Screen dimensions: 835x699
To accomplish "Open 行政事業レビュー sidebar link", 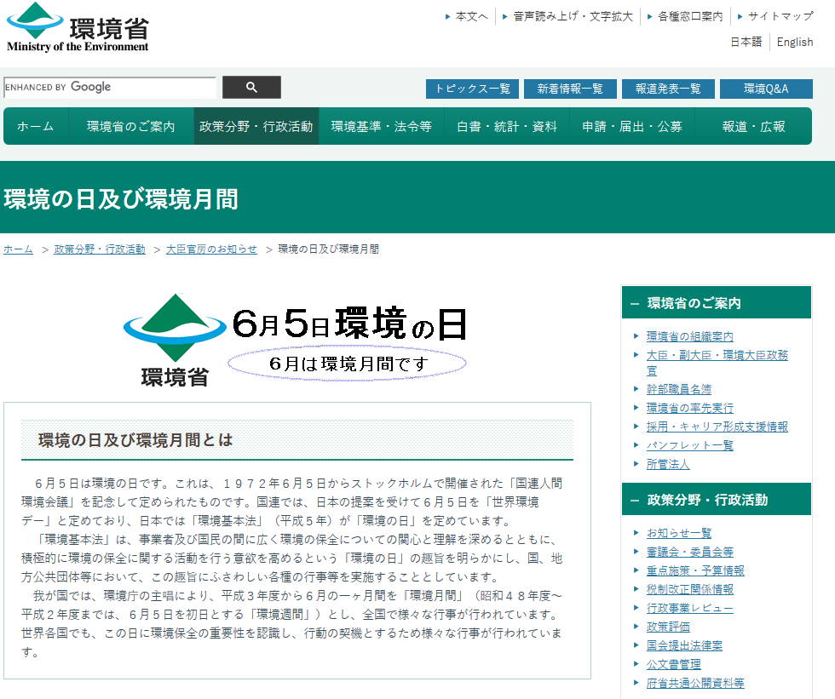I will click(689, 608).
